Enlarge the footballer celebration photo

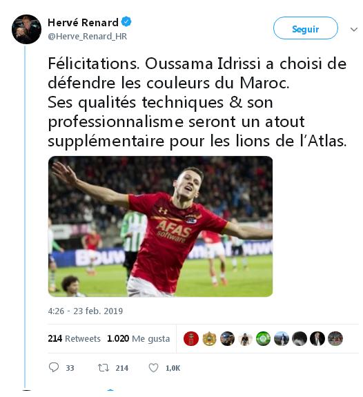point(160,226)
